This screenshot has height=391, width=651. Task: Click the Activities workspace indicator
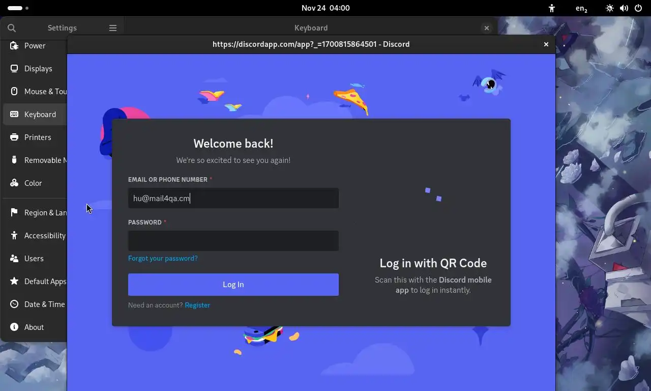click(x=18, y=8)
